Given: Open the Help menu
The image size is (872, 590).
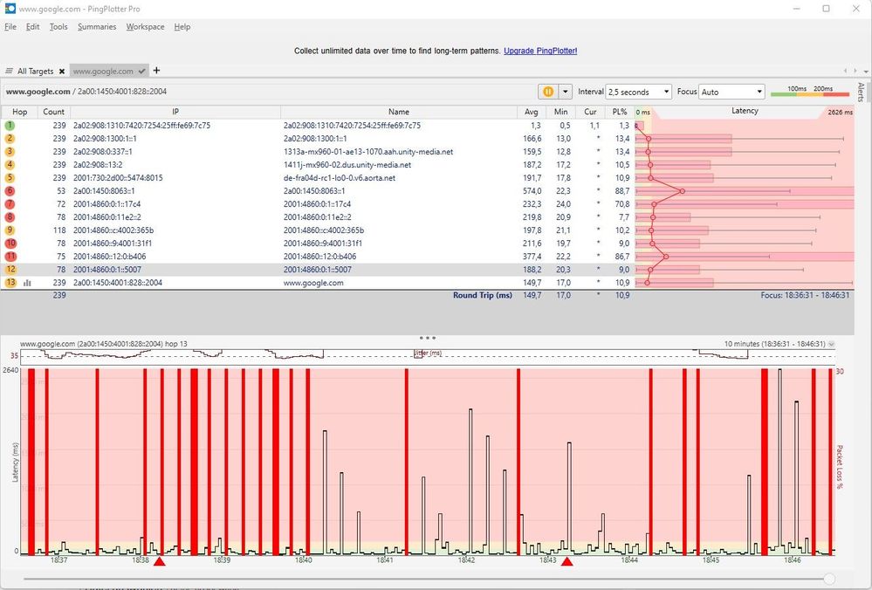Looking at the screenshot, I should click(182, 27).
